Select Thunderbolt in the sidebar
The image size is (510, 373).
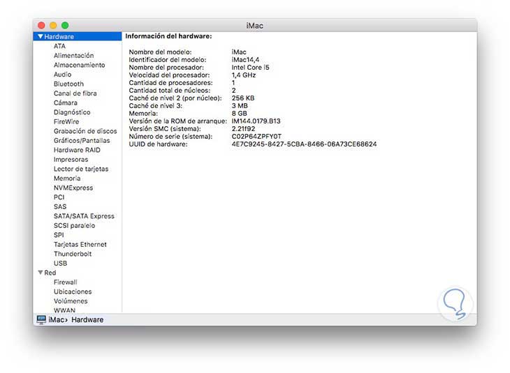tap(73, 254)
